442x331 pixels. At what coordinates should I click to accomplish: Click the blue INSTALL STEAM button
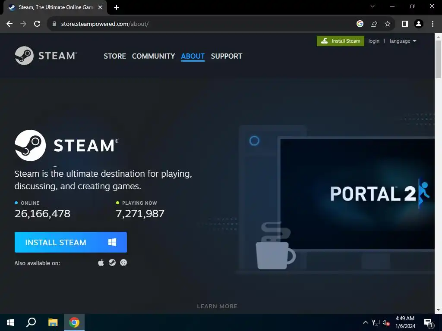(x=70, y=242)
